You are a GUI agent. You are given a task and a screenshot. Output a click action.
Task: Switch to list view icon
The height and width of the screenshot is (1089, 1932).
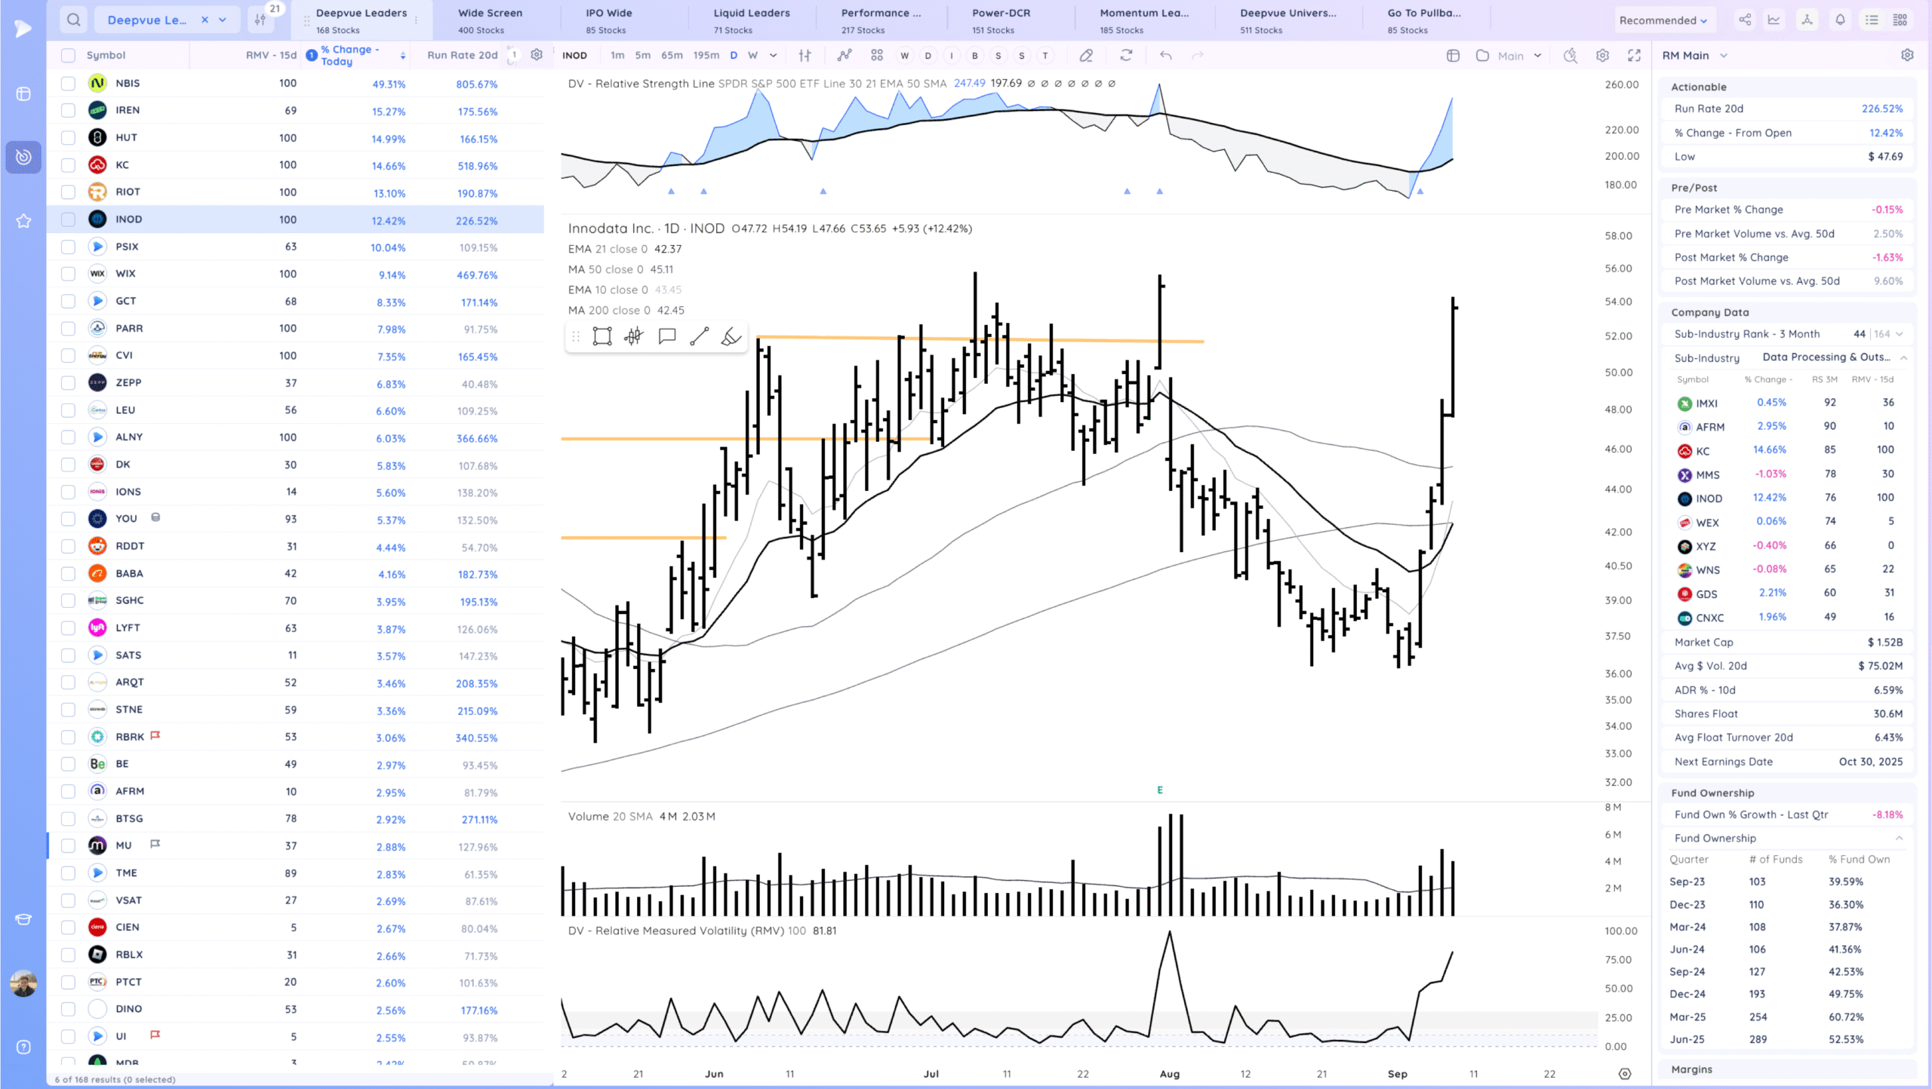[1872, 20]
